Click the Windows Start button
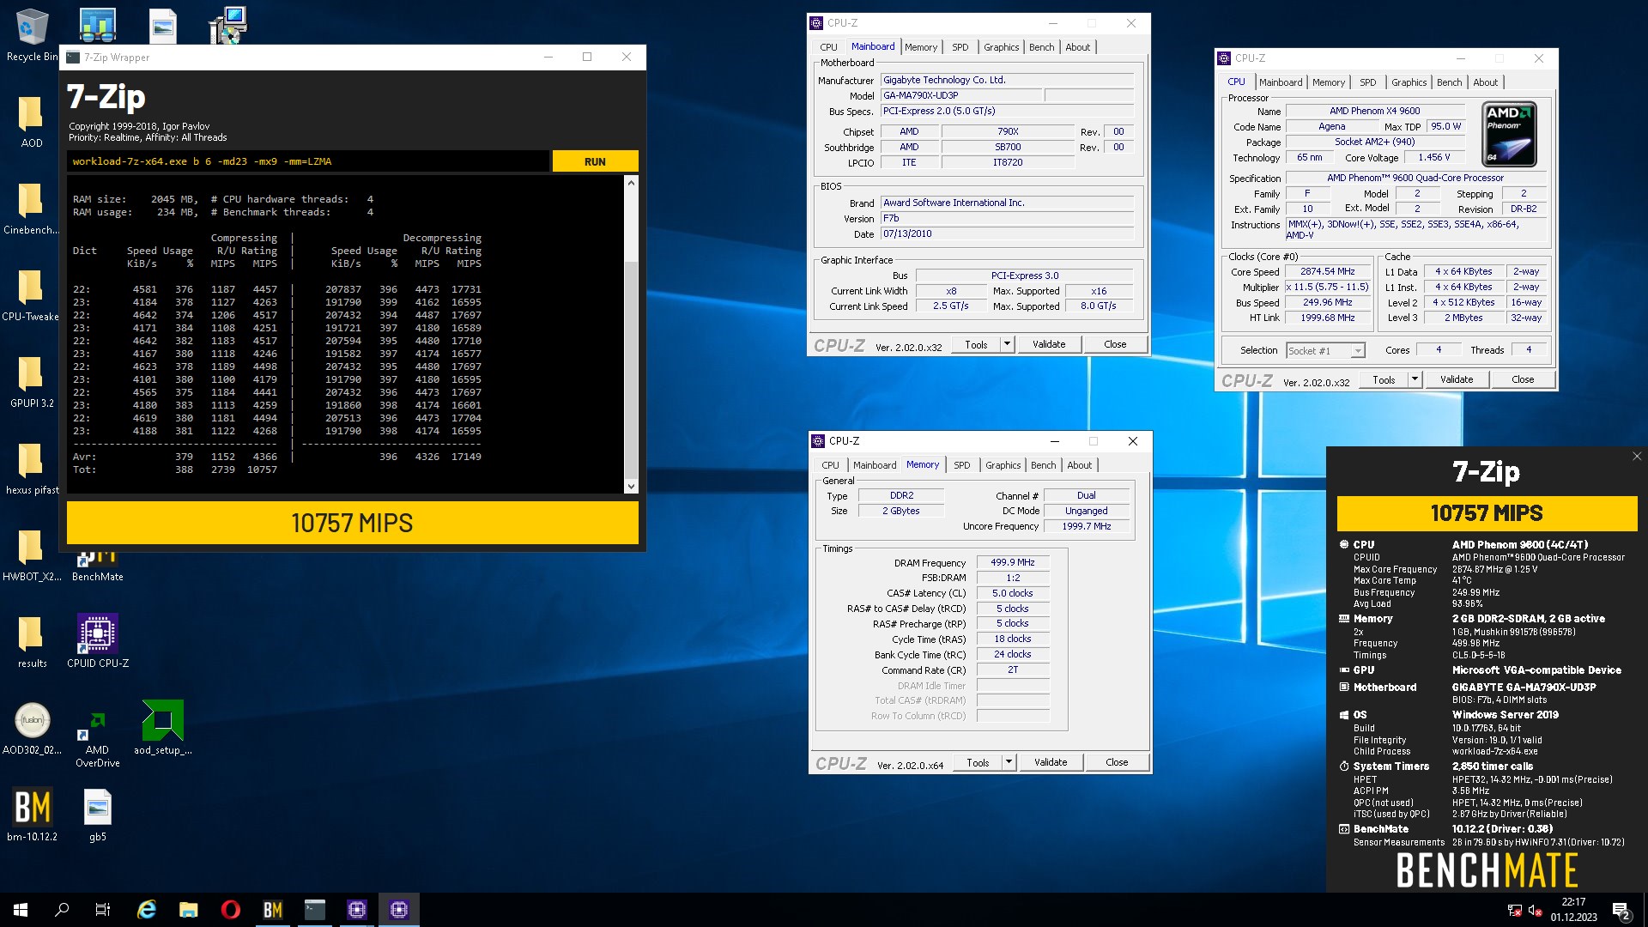The width and height of the screenshot is (1648, 927). coord(21,910)
